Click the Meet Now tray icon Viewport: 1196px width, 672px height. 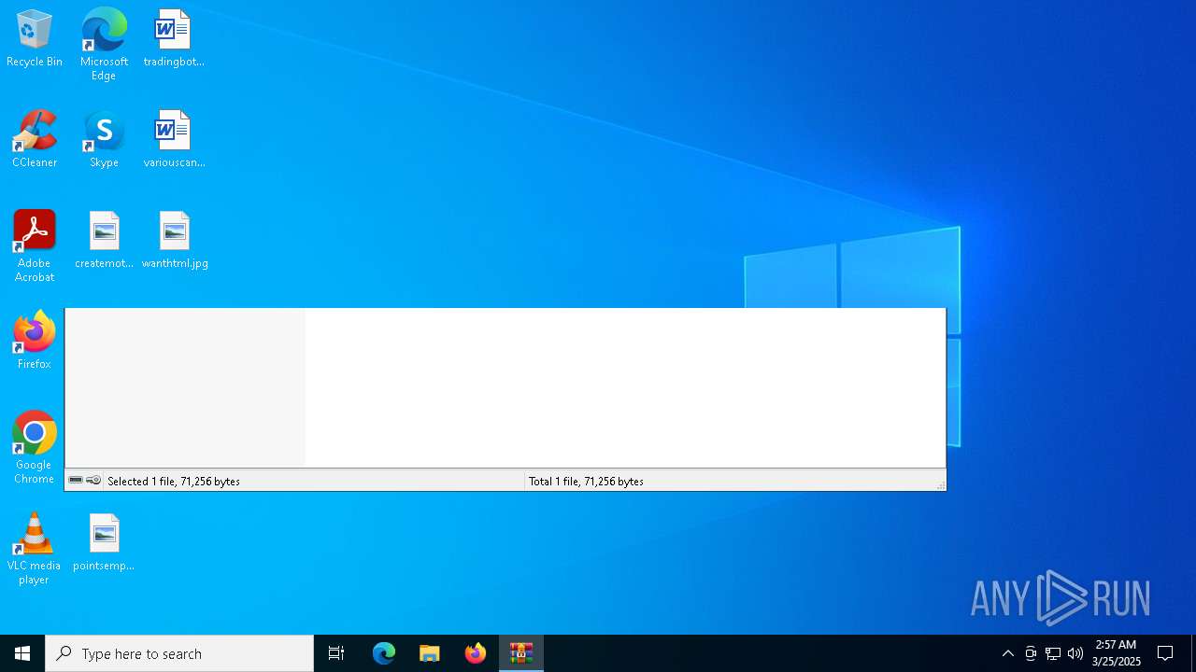pos(1031,653)
